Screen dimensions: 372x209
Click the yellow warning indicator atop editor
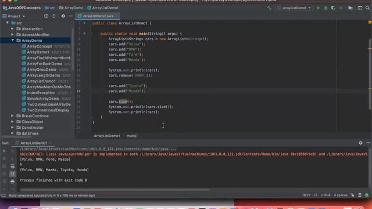[x=370, y=22]
